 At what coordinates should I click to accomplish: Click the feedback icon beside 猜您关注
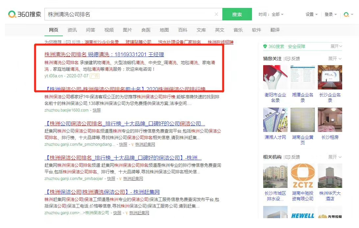coord(288,59)
